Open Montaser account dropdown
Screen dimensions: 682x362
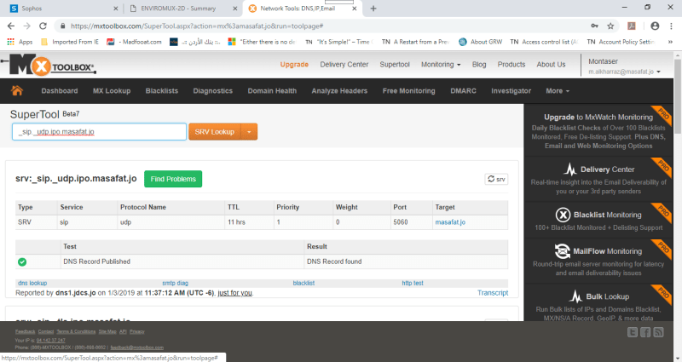625,66
